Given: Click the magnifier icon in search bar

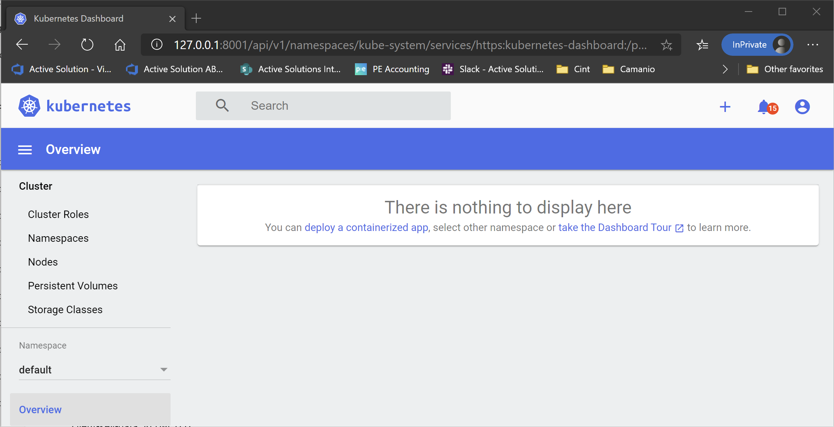Looking at the screenshot, I should tap(222, 106).
